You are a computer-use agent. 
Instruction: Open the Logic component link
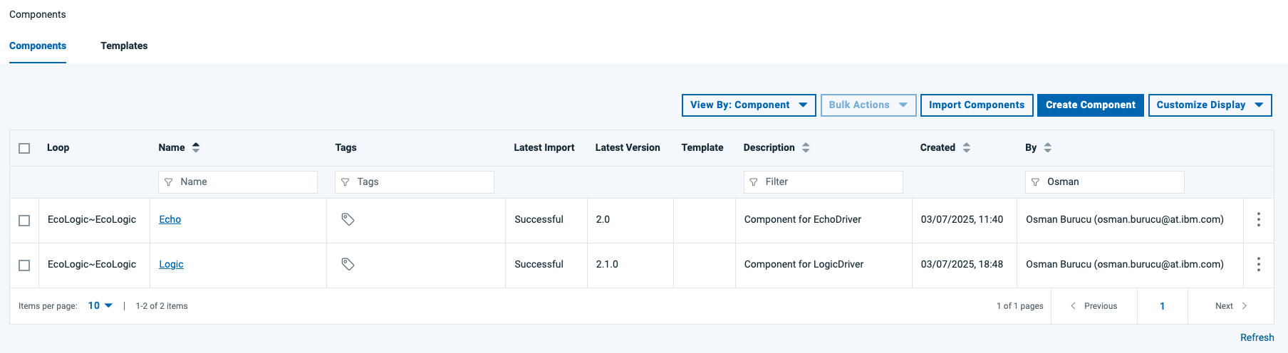pos(171,264)
